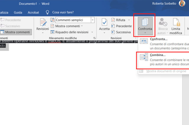Screen dimensions: 189x125
Task: Click the Limita modifica lock icon
Action: [176, 22]
